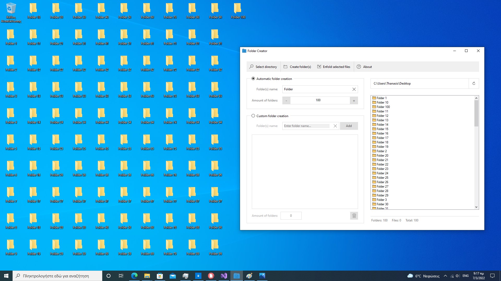Select Custom folder creation option
This screenshot has width=501, height=281.
coord(253,116)
